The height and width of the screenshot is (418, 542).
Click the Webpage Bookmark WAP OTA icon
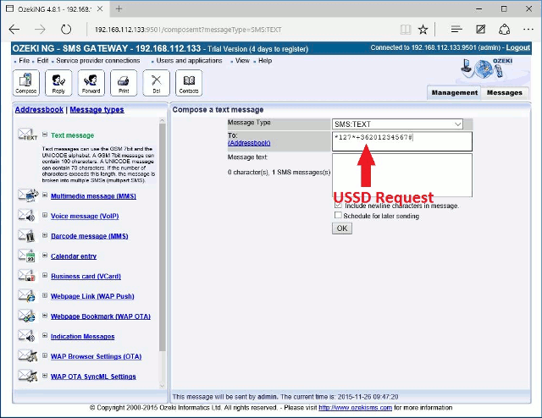[26, 316]
